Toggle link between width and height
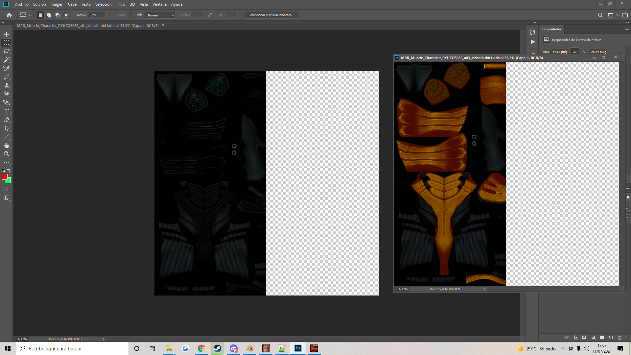 point(575,52)
